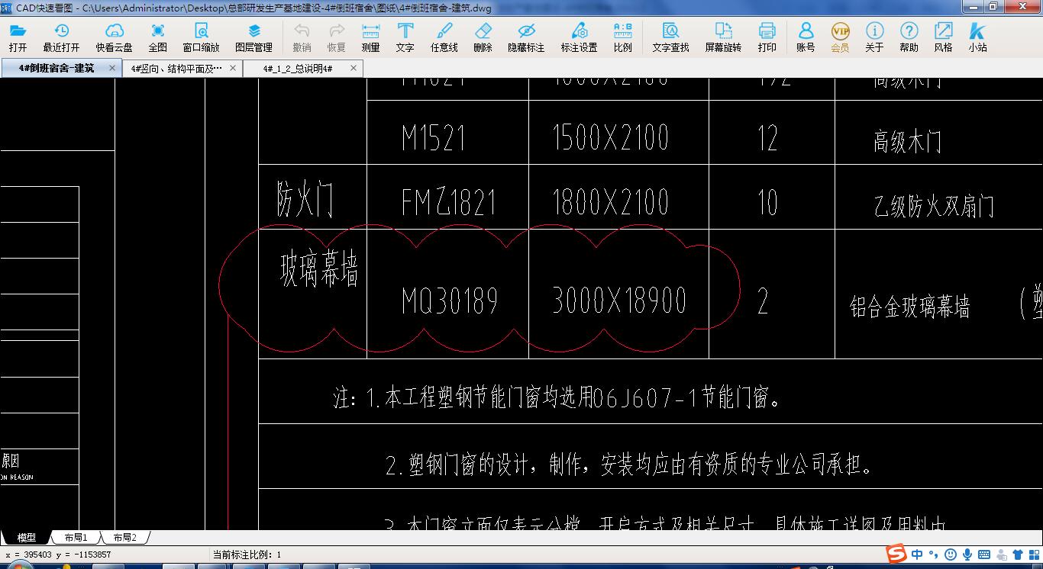
Task: Open 文字查找 text search
Action: tap(670, 37)
